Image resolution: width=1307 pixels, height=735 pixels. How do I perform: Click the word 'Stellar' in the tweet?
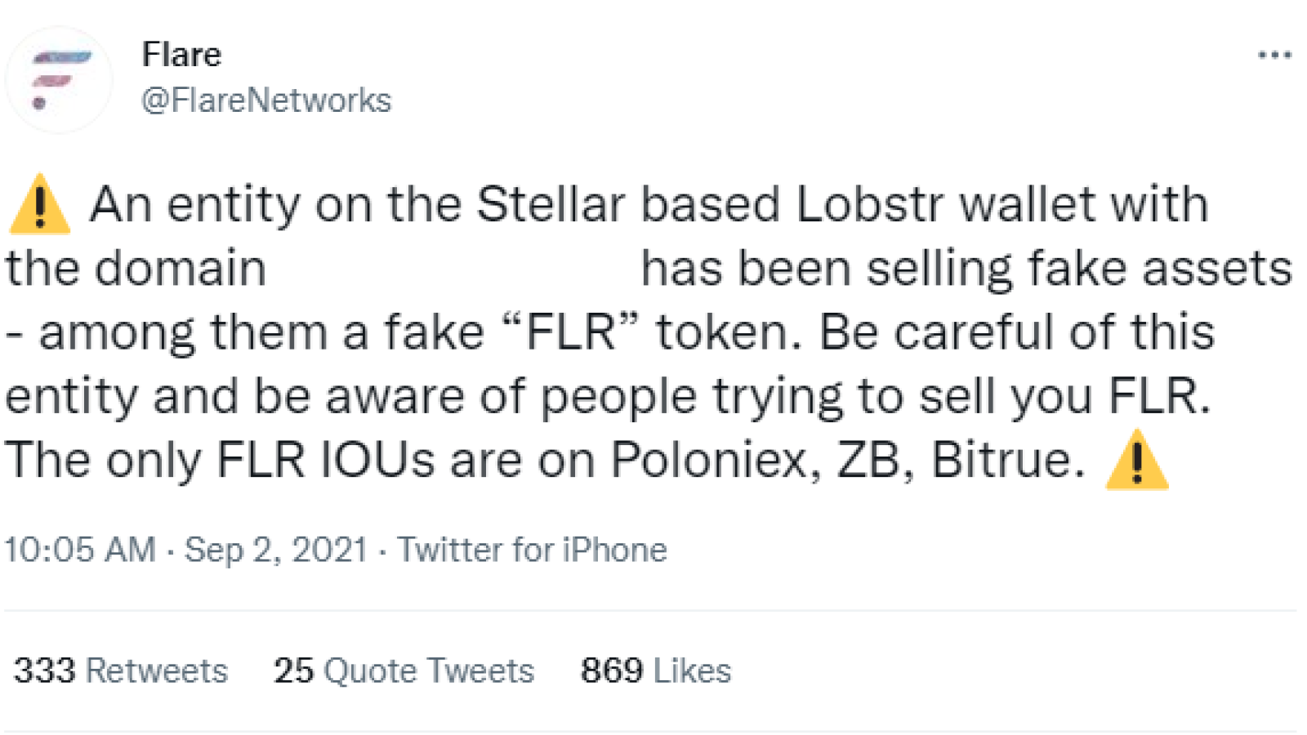point(551,204)
